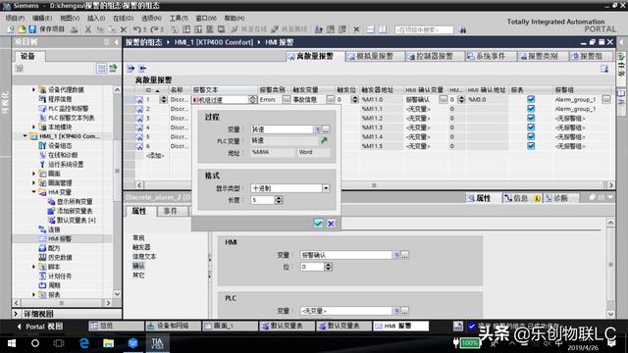Click second arrow icon in alarm editor toolbar
Viewport: 628px width, 353px height.
[142, 69]
